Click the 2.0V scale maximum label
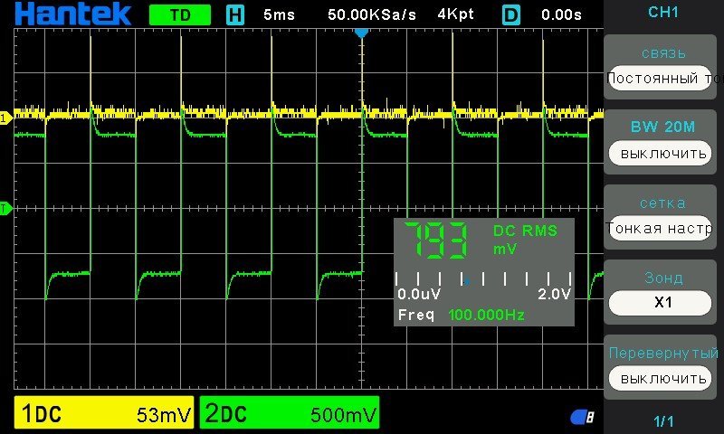Viewport: 724px width, 434px height. [554, 294]
